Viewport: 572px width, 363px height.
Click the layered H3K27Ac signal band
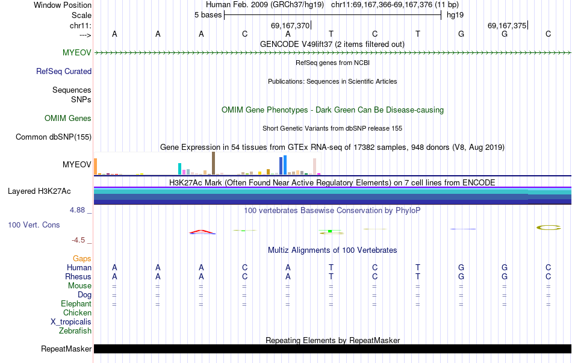pyautogui.click(x=332, y=196)
